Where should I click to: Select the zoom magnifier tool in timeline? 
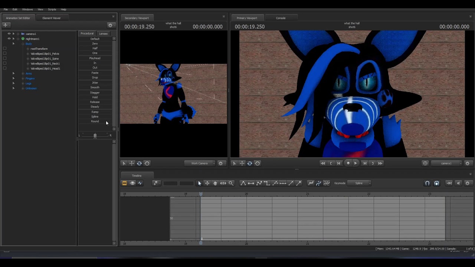click(x=231, y=183)
